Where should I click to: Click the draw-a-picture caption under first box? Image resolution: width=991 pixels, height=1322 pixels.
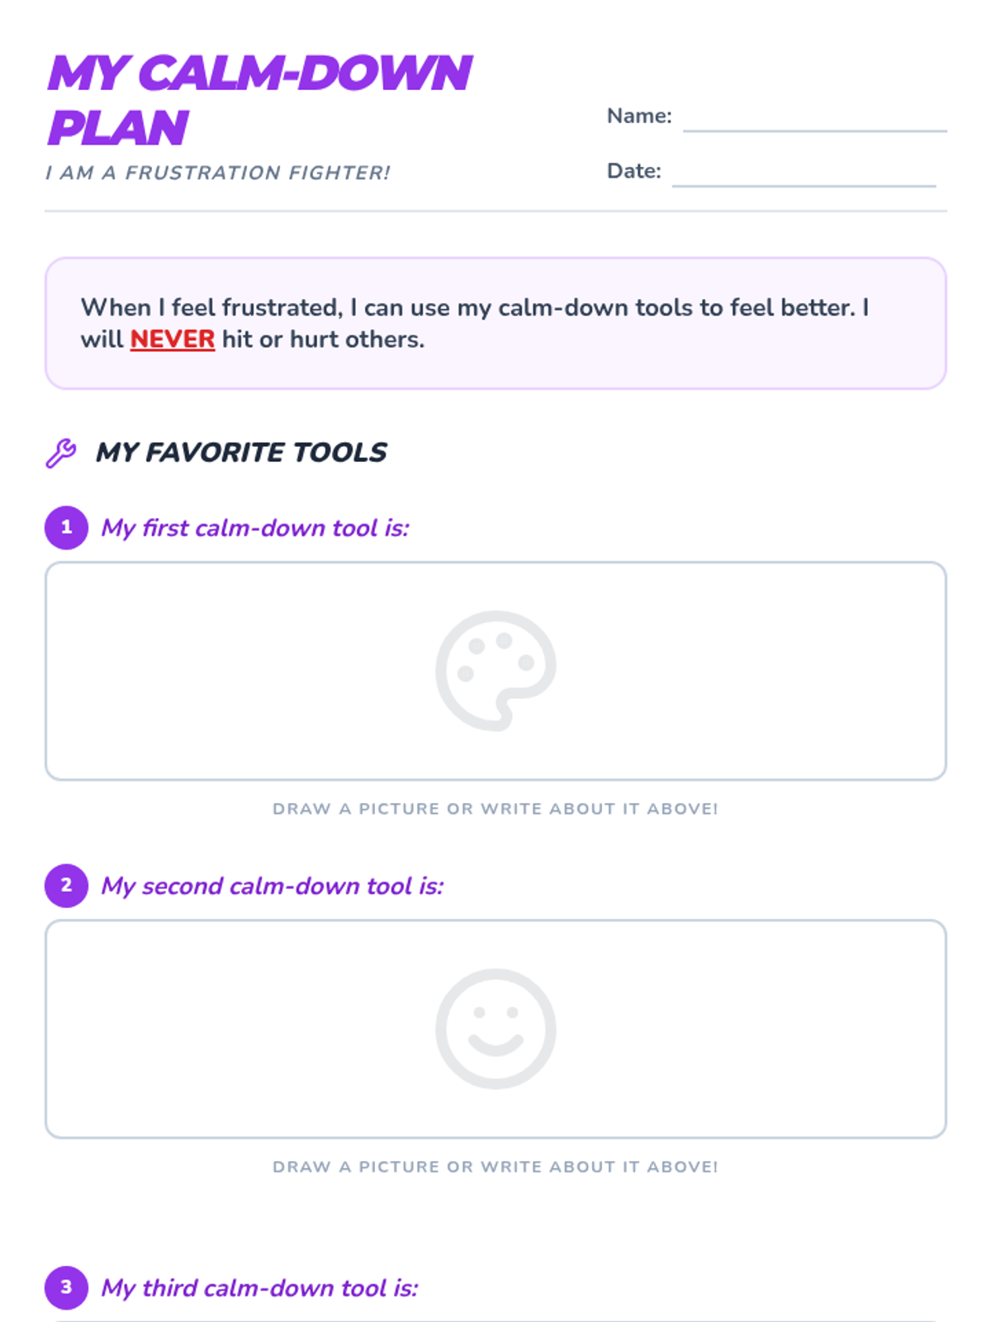pyautogui.click(x=495, y=809)
